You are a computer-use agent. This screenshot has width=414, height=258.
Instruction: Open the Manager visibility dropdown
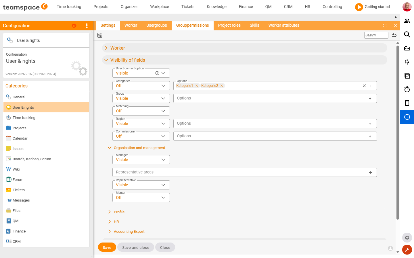[141, 160]
